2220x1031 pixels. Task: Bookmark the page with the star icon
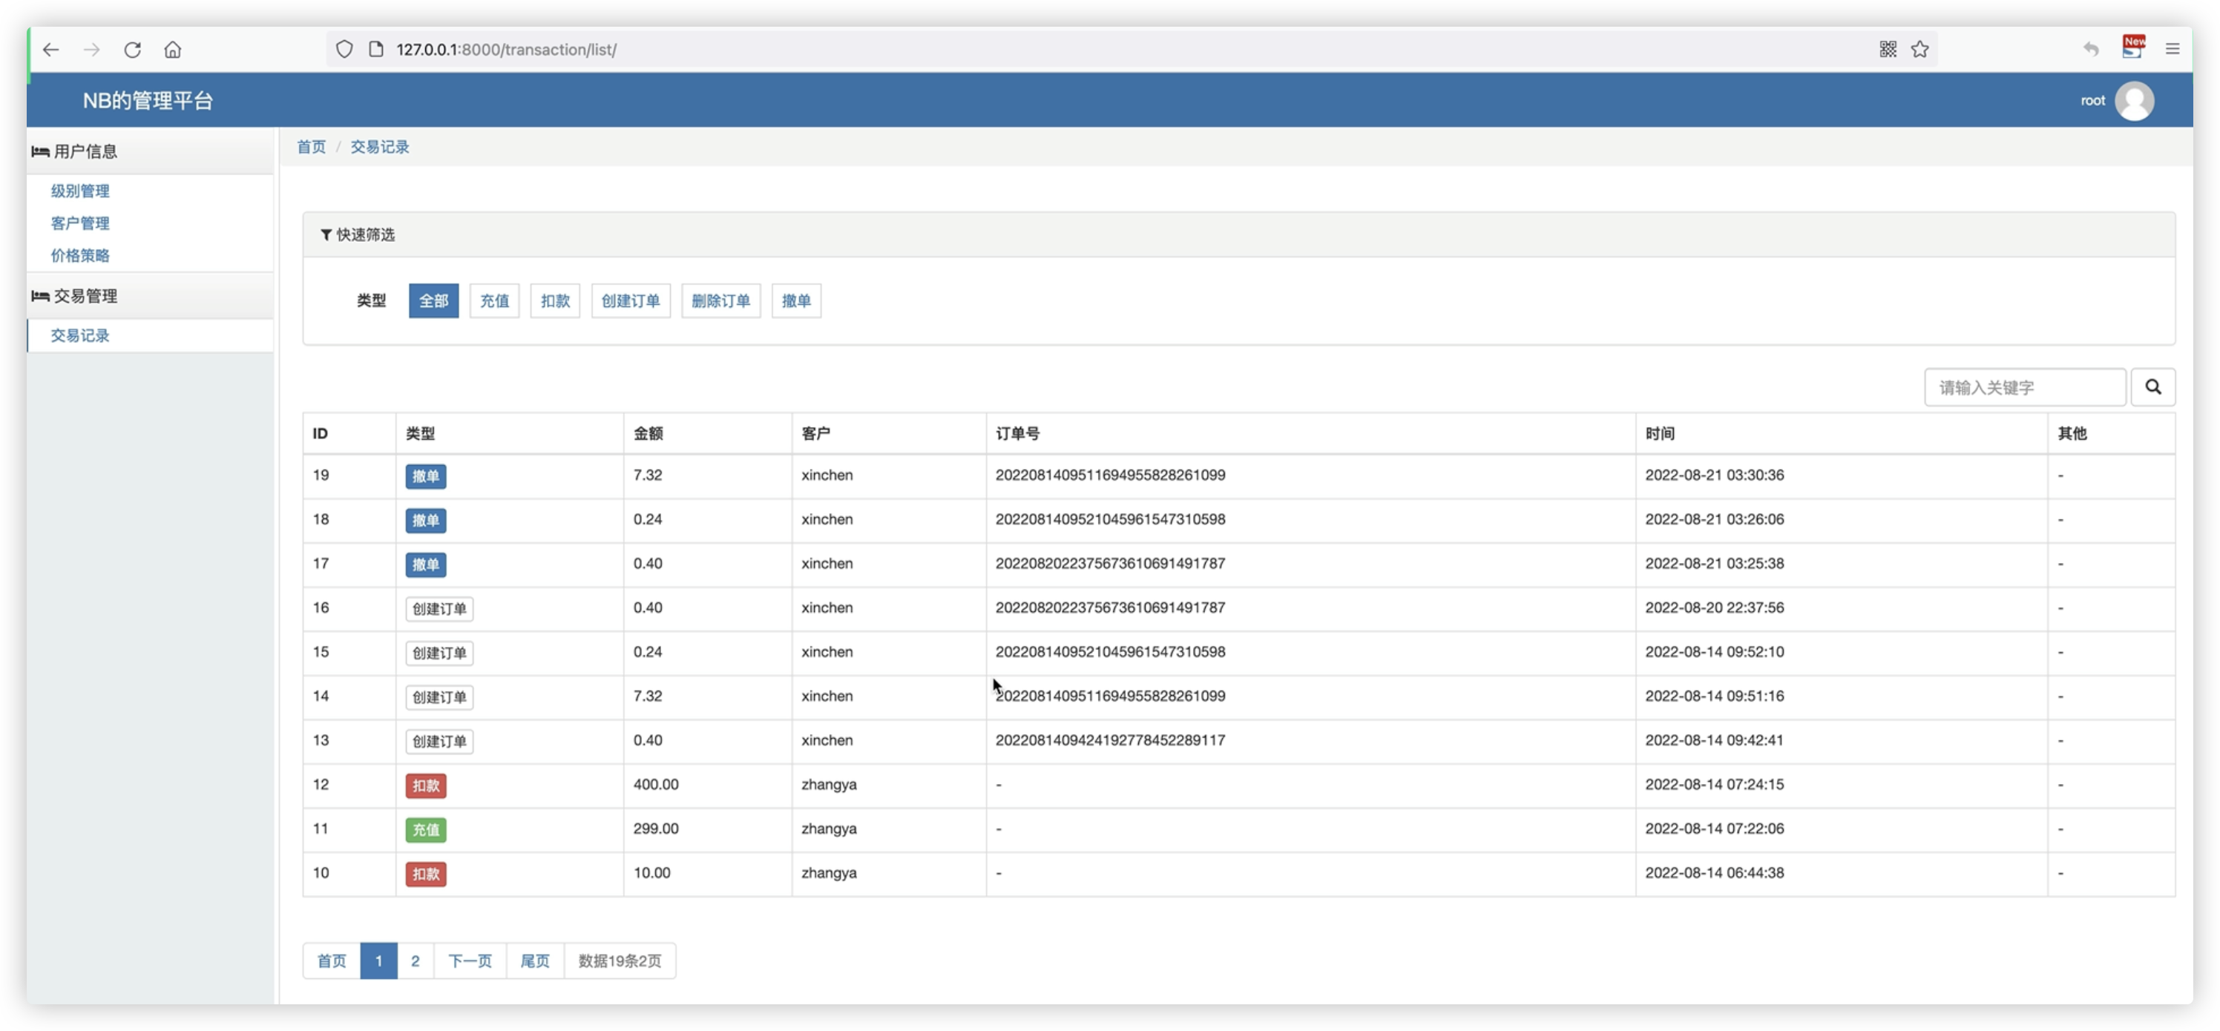pyautogui.click(x=1919, y=50)
